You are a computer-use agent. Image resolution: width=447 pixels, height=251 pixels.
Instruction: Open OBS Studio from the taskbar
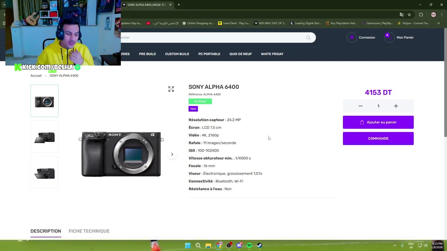pyautogui.click(x=229, y=245)
